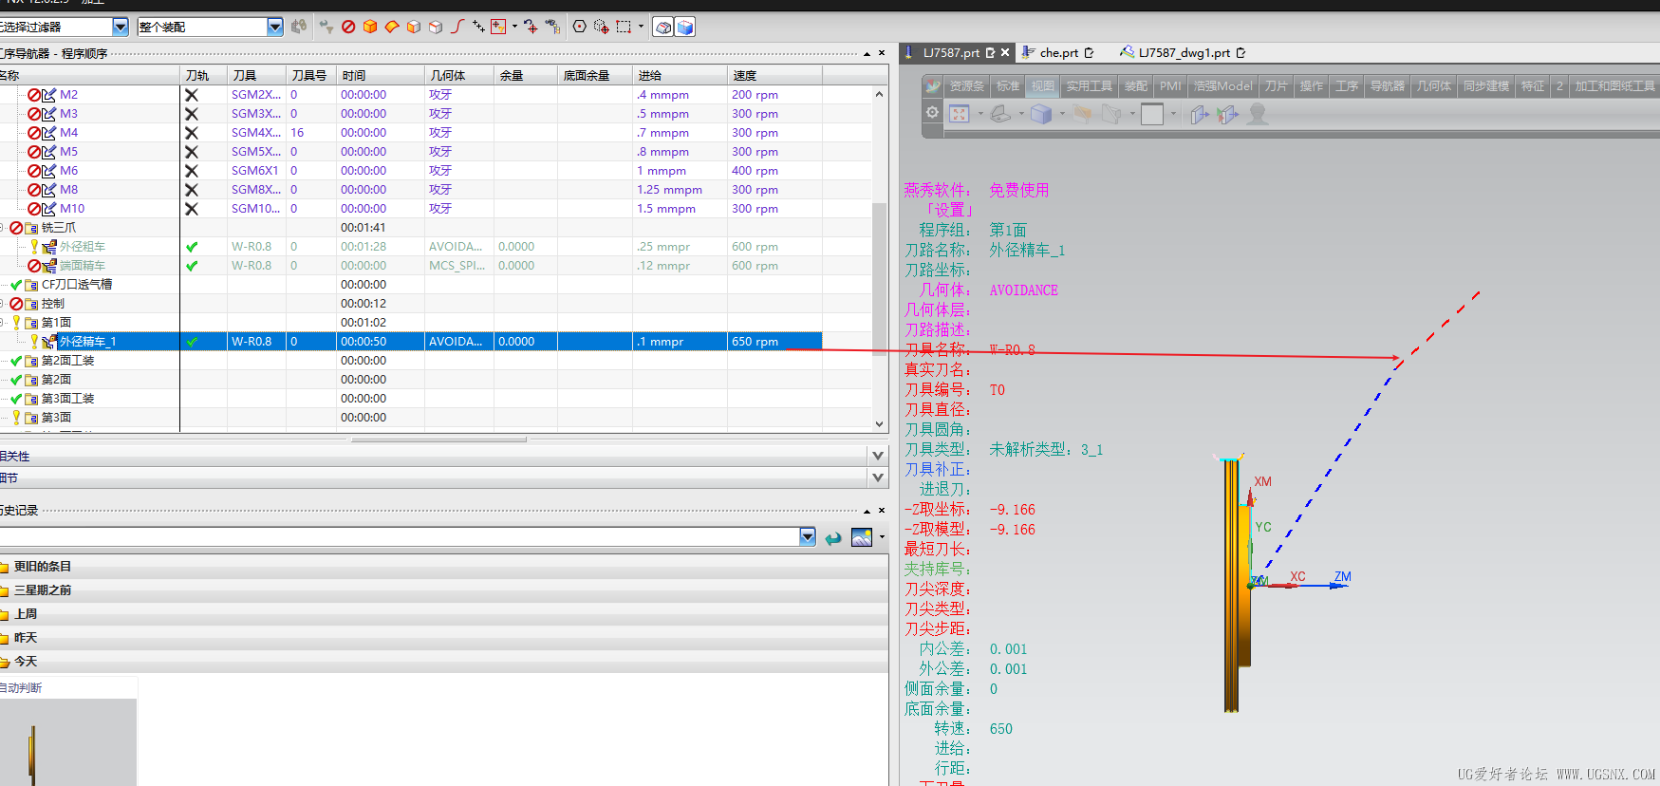Click the grey person silhouette icon
The height and width of the screenshot is (786, 1660).
1258,114
